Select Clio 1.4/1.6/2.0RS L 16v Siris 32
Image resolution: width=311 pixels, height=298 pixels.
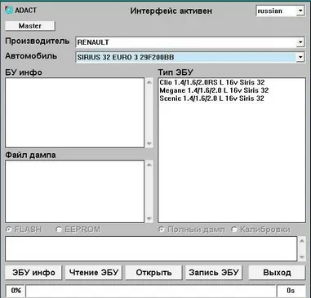(x=212, y=82)
